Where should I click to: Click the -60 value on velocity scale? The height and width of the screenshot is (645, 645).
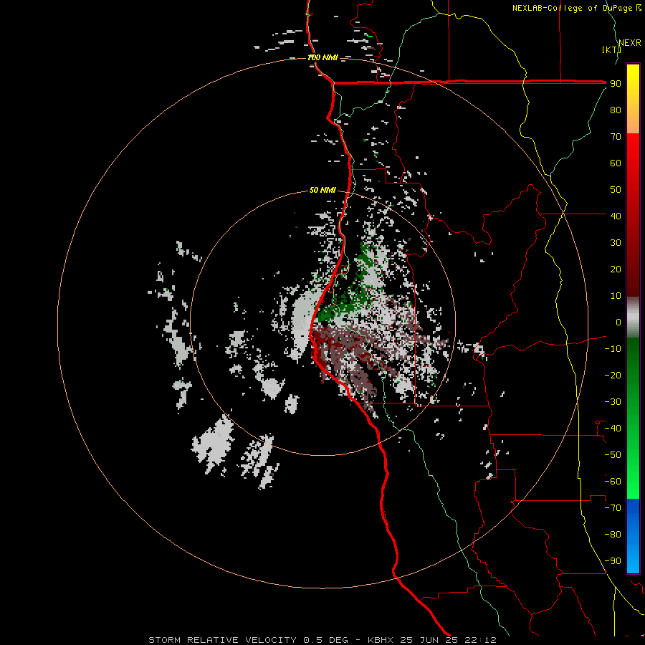[613, 482]
